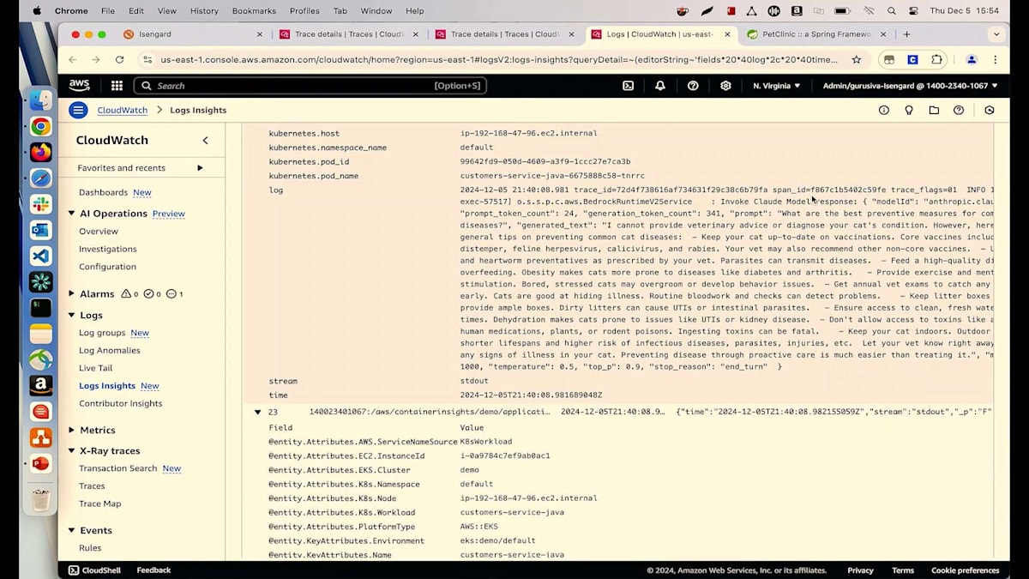
Task: Collapse the CloudWatch side navigation arrow
Action: click(205, 140)
